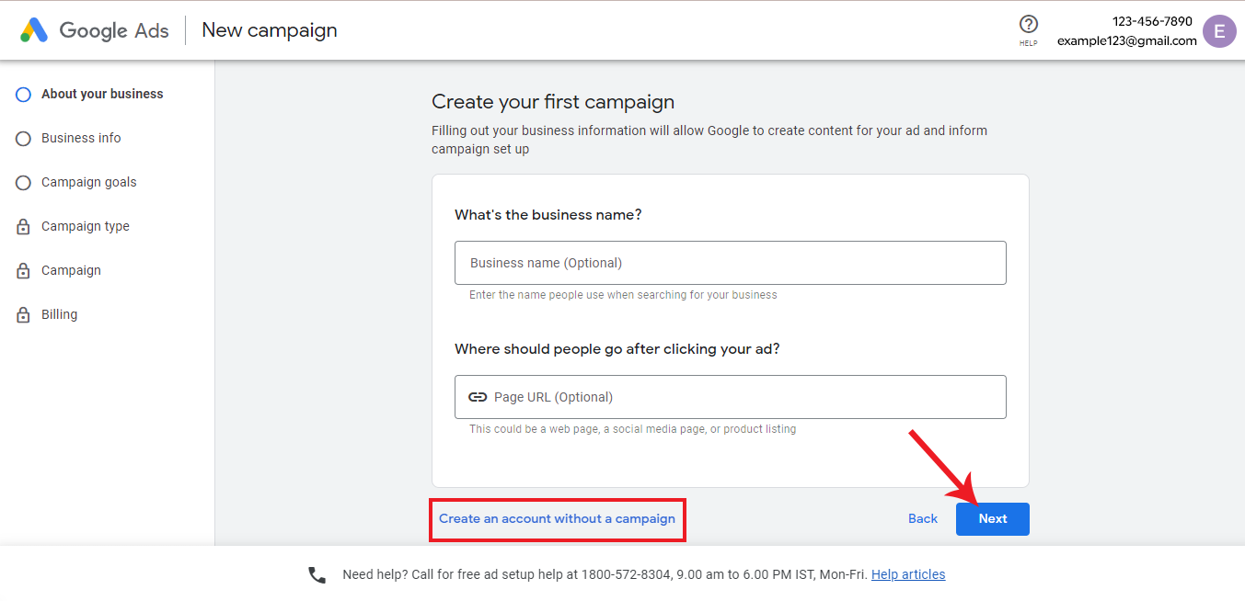Screen dimensions: 1245x601
Task: Click the Google Ads logo icon
Action: pos(34,30)
